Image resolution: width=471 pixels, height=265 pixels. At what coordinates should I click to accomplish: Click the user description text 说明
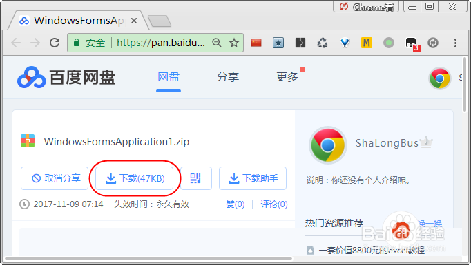tap(358, 180)
